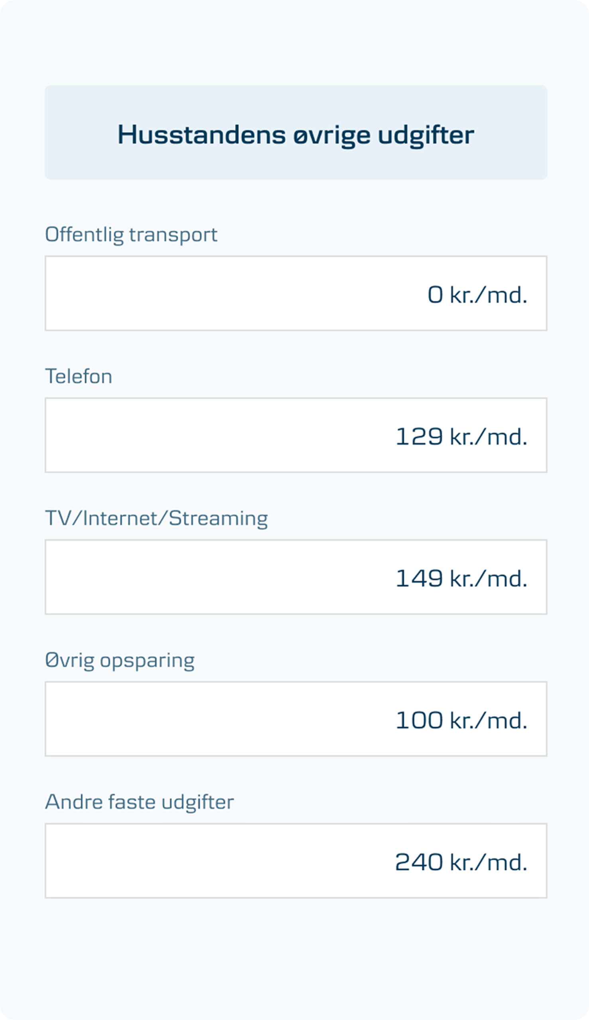Screen dimensions: 589x1020
Task: Click "kr./md." unit in TV/Internet/Streaming field
Action: coord(489,579)
